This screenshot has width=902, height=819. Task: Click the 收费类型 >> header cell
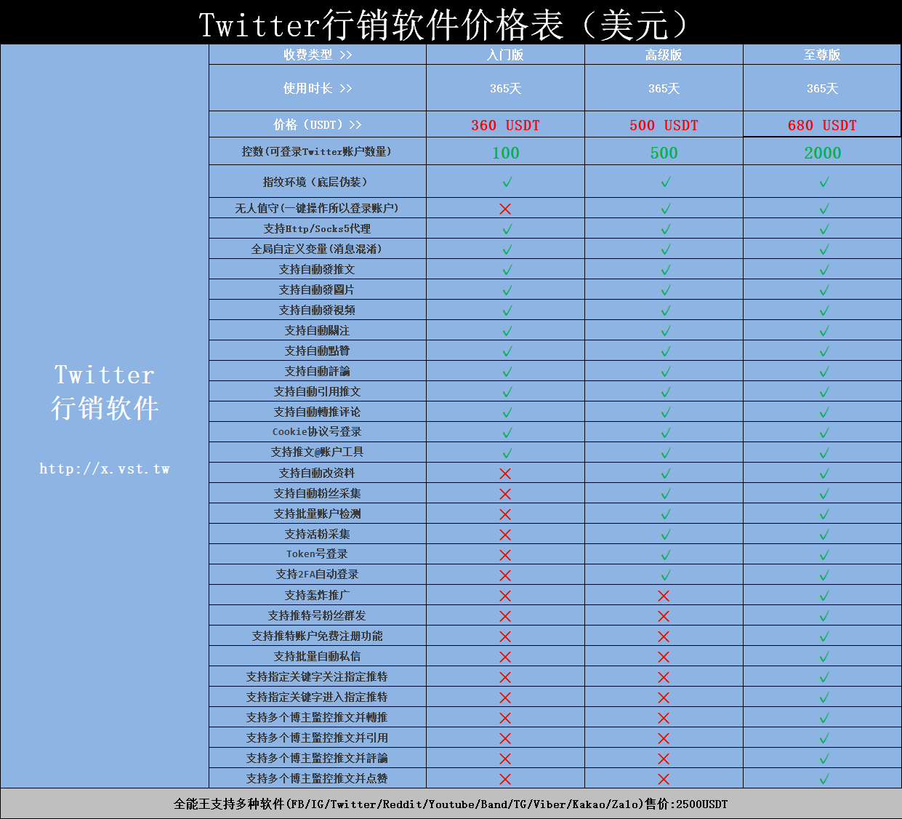[x=318, y=55]
